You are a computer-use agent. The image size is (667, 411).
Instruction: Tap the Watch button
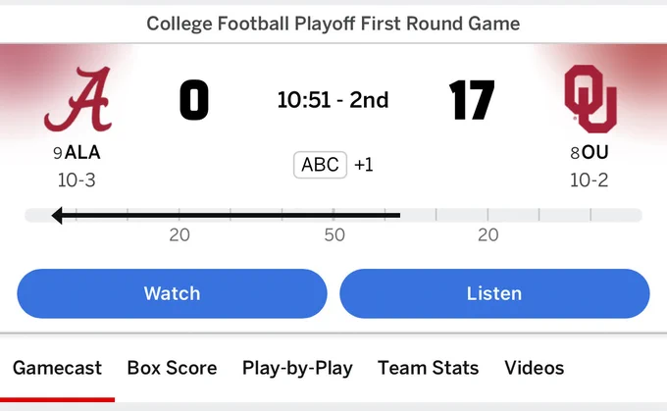[x=172, y=293]
